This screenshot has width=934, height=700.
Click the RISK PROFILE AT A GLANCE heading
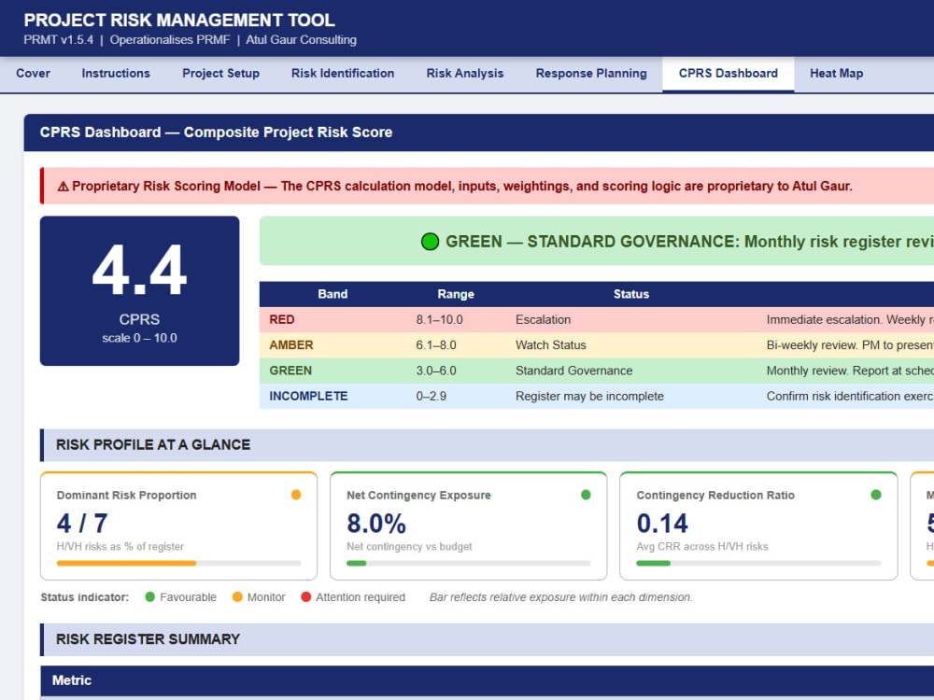(153, 444)
